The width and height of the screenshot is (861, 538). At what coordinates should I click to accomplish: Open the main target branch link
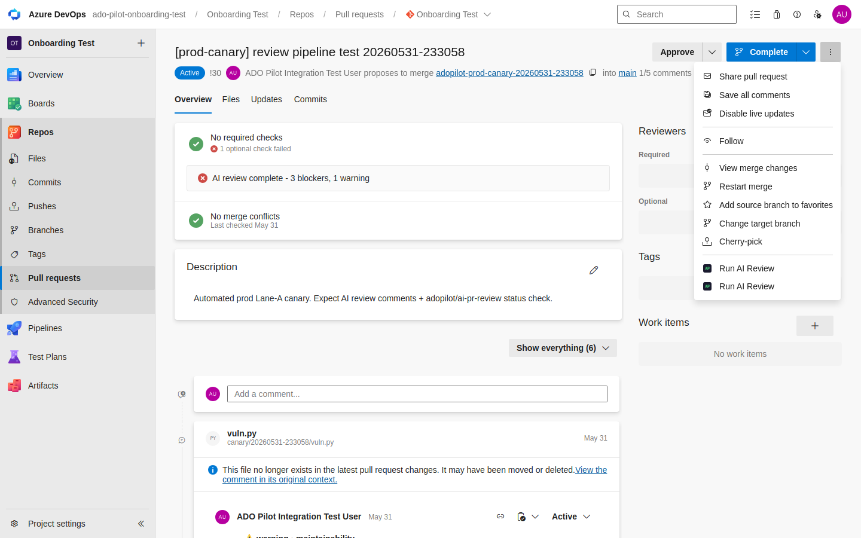click(627, 73)
